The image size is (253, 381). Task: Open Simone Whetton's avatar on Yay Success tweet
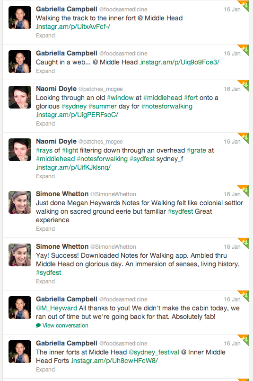(x=20, y=254)
